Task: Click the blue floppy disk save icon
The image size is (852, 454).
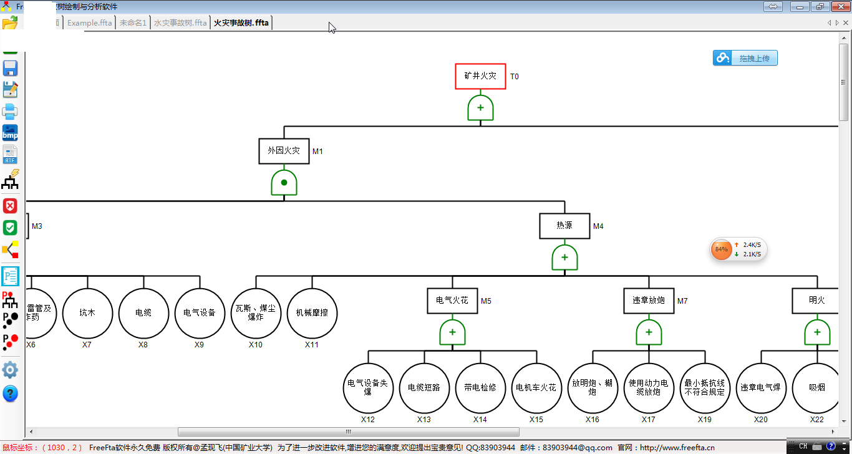Action: [x=10, y=68]
